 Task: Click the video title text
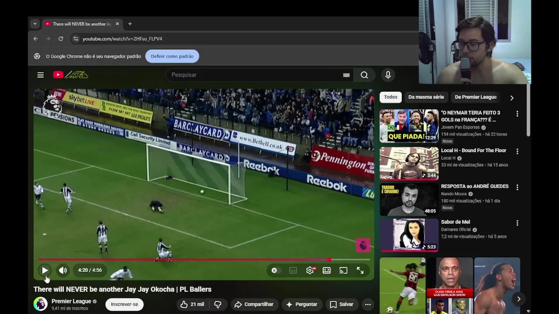[122, 289]
